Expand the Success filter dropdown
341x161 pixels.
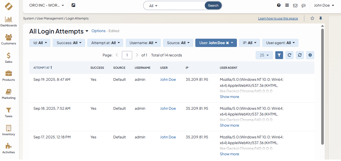pos(69,43)
